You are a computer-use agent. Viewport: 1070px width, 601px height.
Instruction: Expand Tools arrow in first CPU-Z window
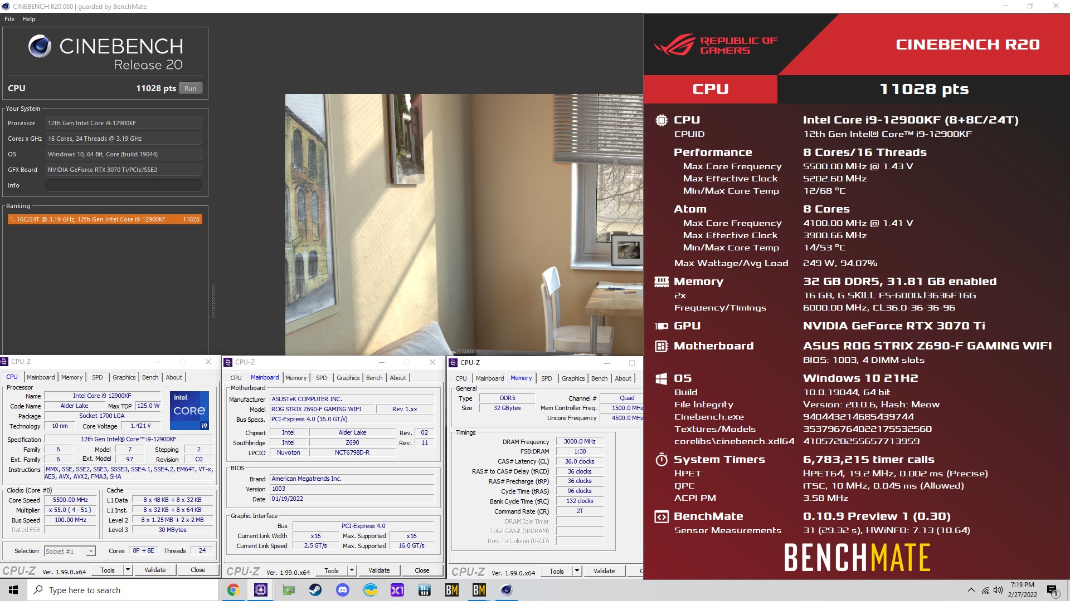point(128,570)
